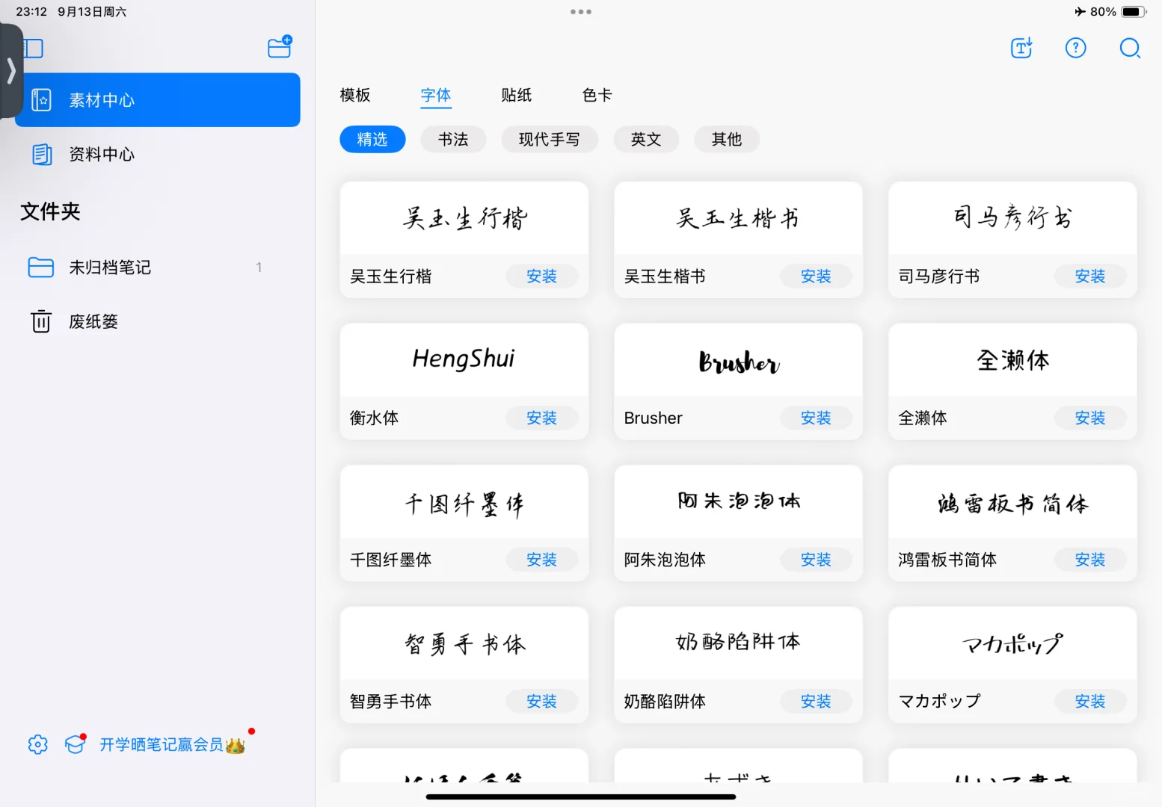Select the 书法 filter chip
Image resolution: width=1162 pixels, height=807 pixels.
click(453, 140)
